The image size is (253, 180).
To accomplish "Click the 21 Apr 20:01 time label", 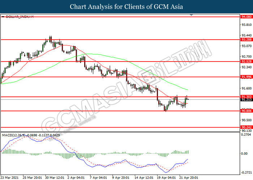I will (189, 177).
